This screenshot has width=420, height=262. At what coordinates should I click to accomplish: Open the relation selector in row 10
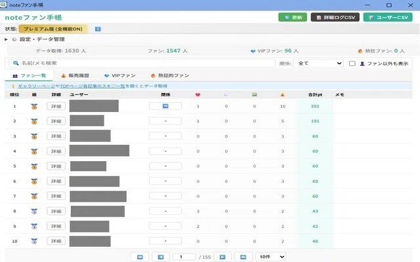165,241
